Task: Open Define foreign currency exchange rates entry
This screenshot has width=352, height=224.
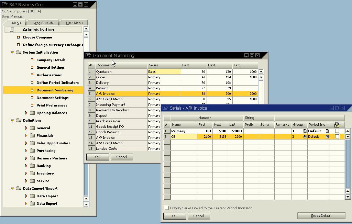Action: tap(53, 45)
